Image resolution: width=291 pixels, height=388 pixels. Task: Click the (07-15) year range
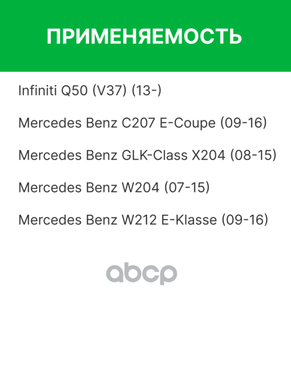187,188
